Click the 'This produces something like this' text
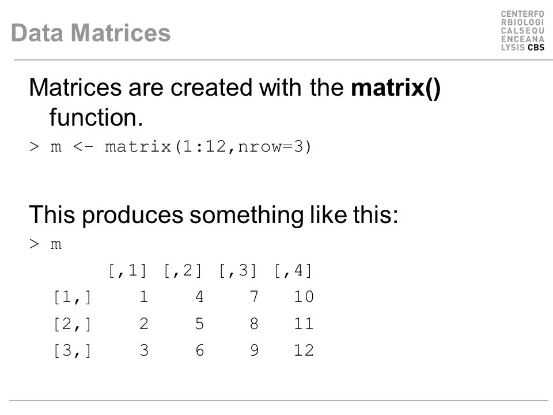553x415 pixels. [x=213, y=214]
